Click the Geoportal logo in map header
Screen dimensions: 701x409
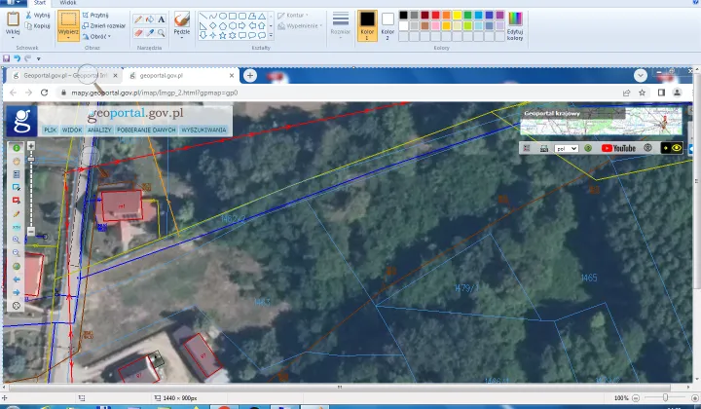coord(19,121)
